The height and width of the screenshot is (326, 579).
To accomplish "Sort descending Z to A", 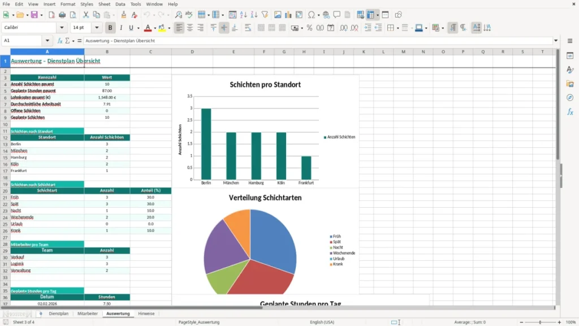I will coord(254,15).
